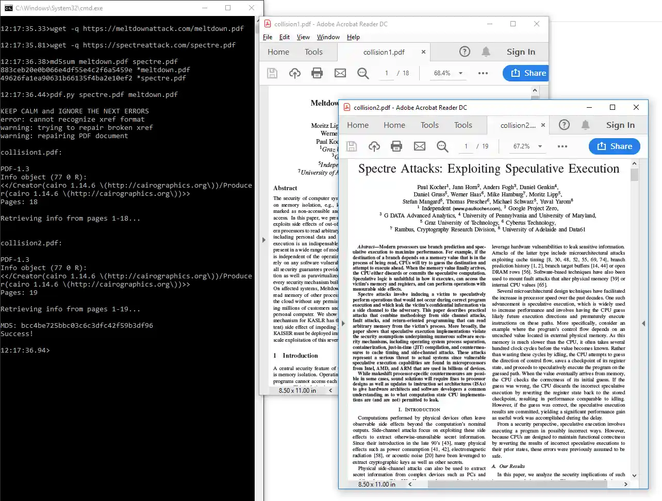The height and width of the screenshot is (501, 662).
Task: Click the Share button in collision2.pdf
Action: tap(614, 146)
